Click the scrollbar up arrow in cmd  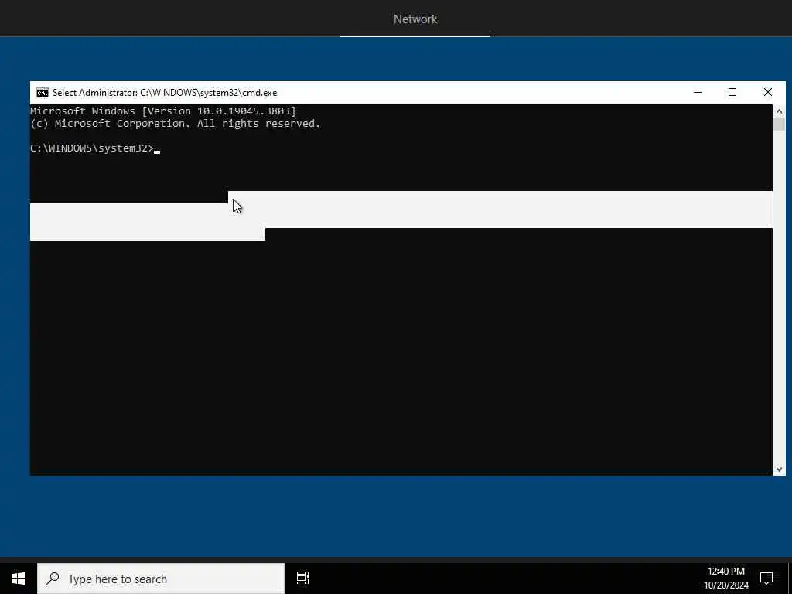779,111
